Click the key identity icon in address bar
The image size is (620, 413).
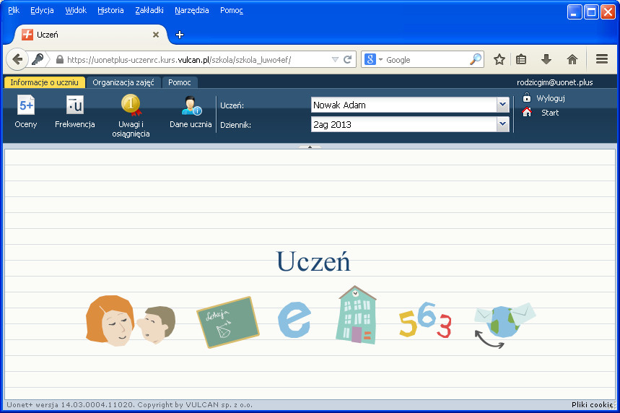click(x=38, y=59)
